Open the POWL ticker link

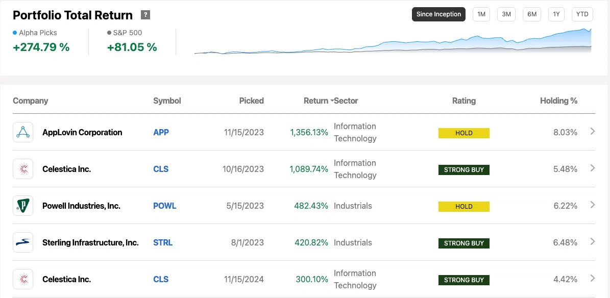pyautogui.click(x=164, y=206)
